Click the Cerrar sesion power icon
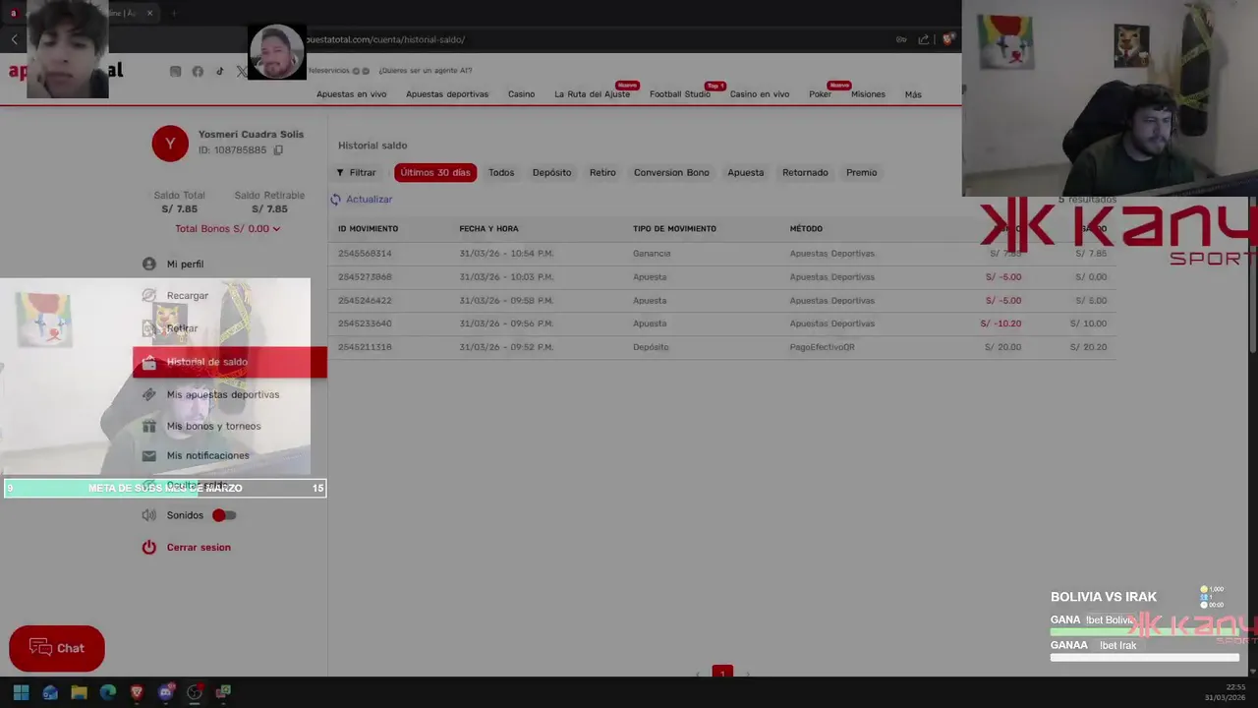The height and width of the screenshot is (708, 1258). [x=149, y=547]
